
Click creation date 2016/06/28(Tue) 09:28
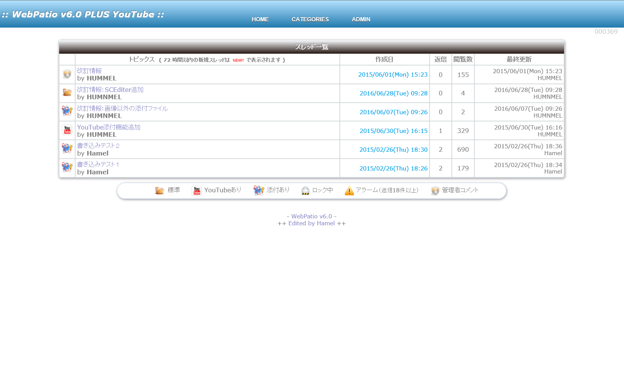pyautogui.click(x=393, y=93)
